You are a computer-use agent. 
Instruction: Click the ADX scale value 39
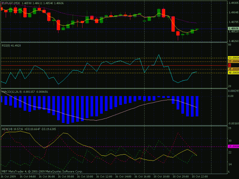(x=229, y=128)
